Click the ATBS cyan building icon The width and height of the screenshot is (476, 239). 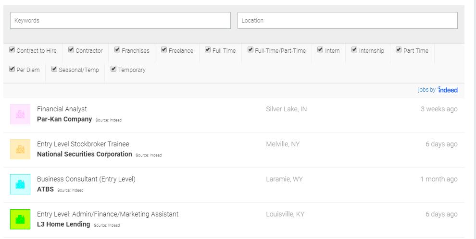point(20,184)
